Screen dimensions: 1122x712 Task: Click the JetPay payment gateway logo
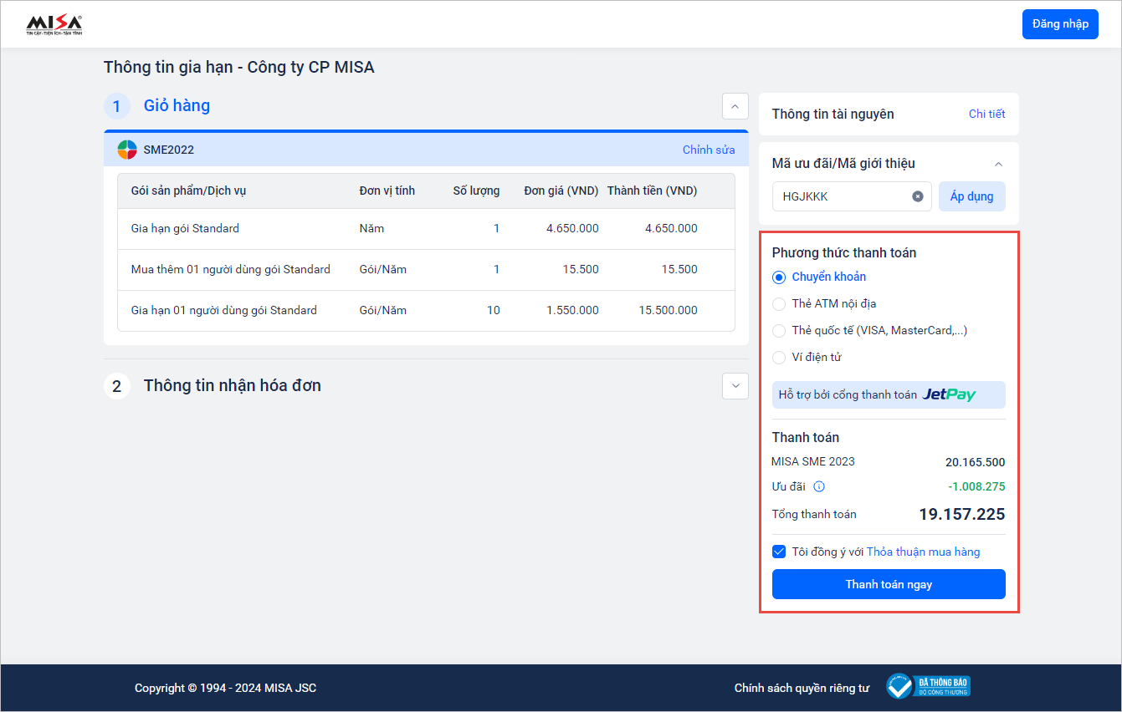949,394
